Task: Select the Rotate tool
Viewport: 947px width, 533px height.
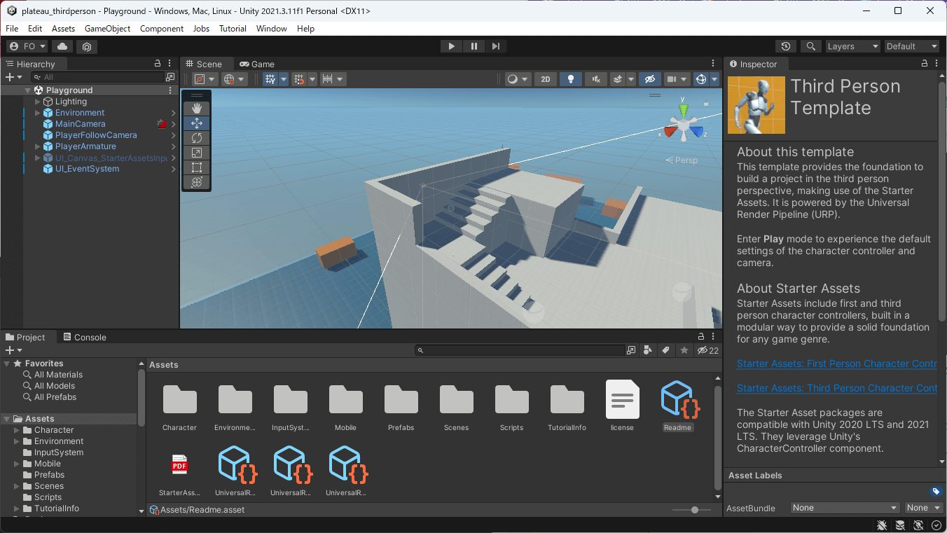Action: 196,137
